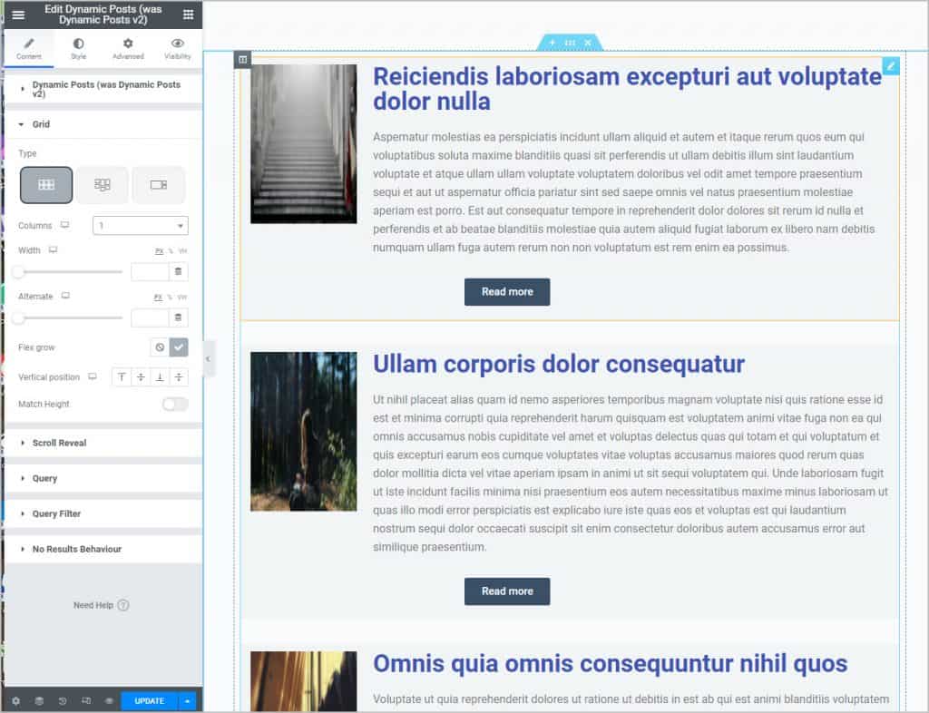Select the carousel grid type icon

[159, 185]
